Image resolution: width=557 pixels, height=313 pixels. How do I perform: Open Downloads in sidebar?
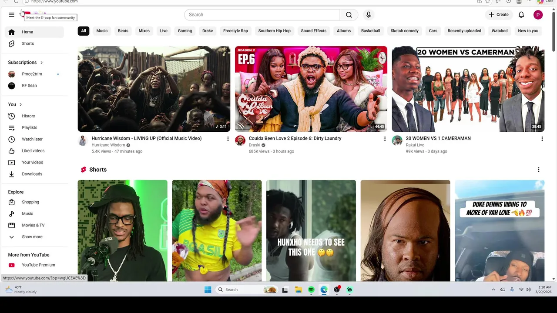(x=34, y=174)
